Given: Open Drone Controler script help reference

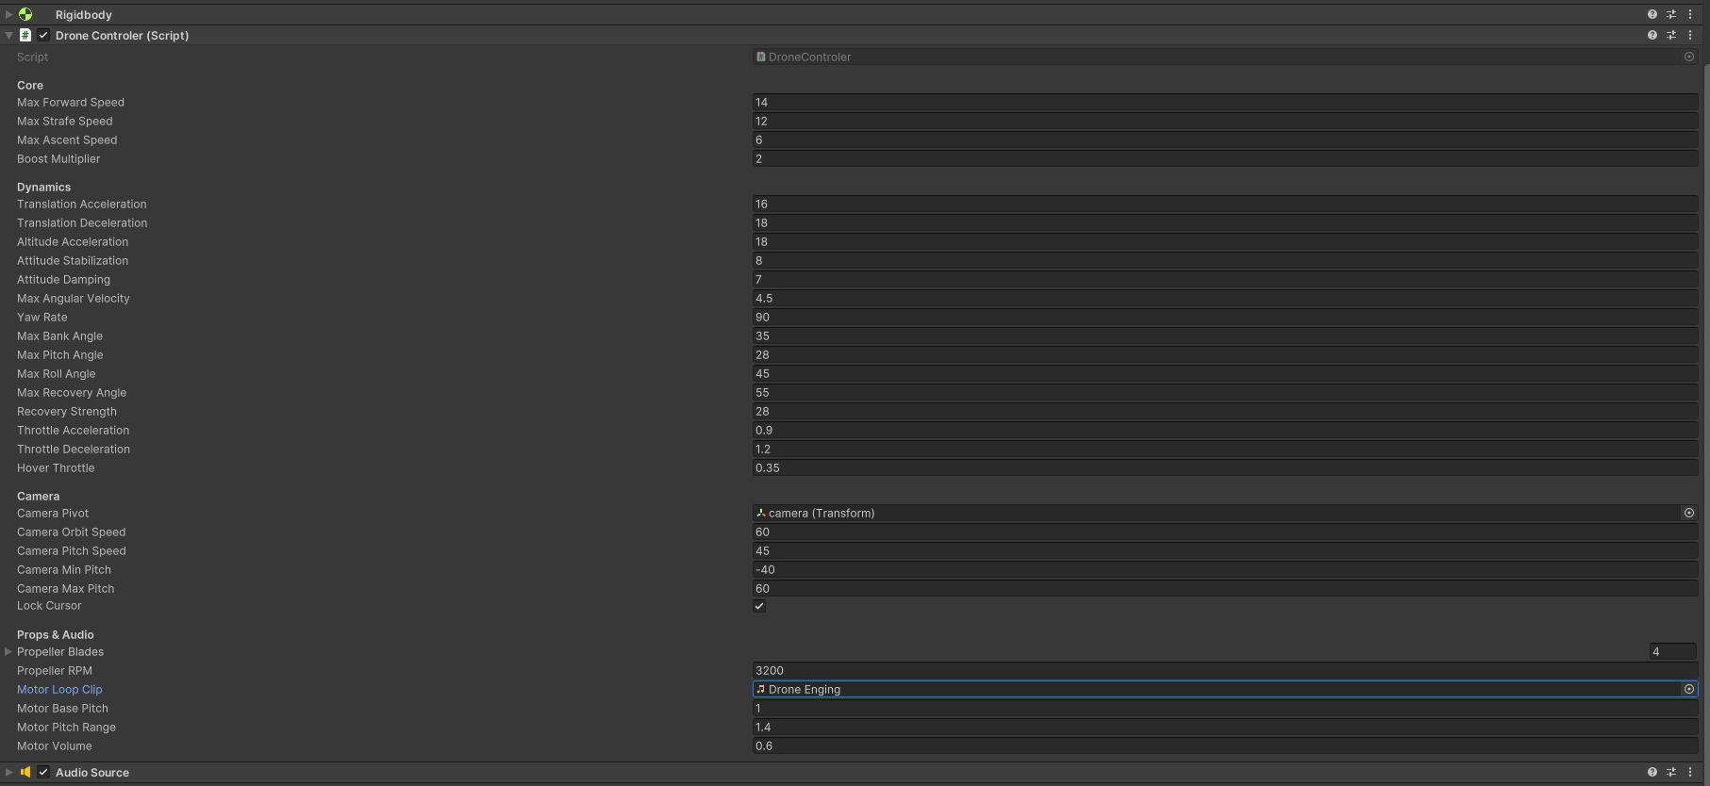Looking at the screenshot, I should point(1652,35).
